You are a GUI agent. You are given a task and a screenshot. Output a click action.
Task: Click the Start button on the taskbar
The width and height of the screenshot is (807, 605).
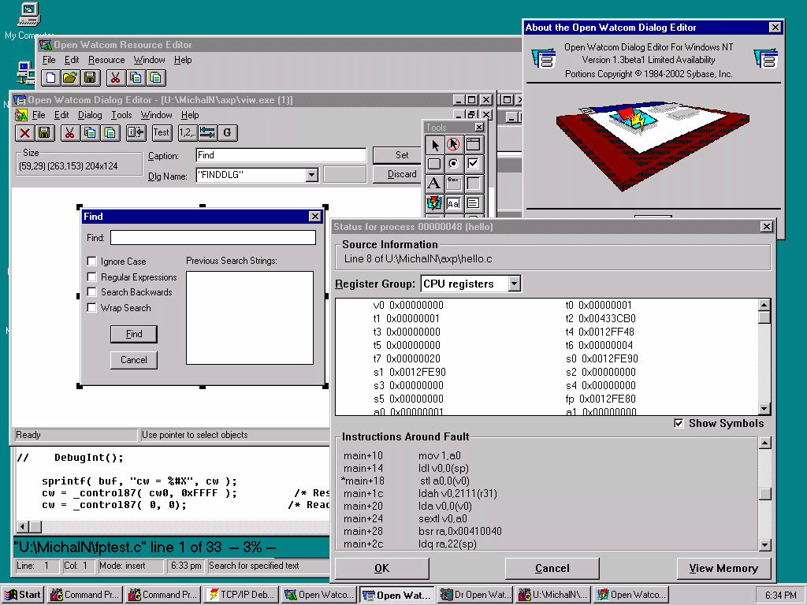23,595
